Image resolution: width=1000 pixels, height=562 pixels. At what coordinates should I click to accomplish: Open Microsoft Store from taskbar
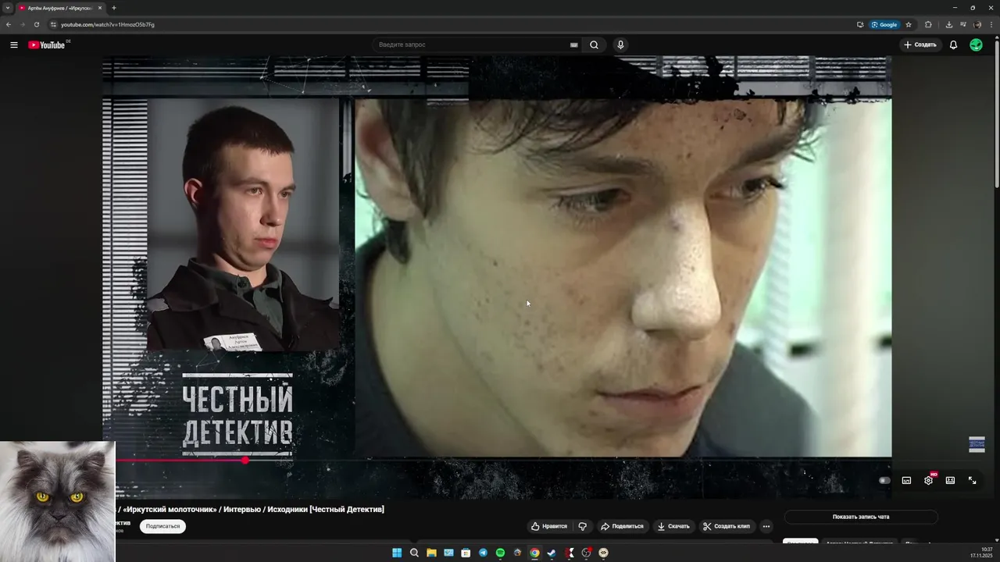click(466, 553)
